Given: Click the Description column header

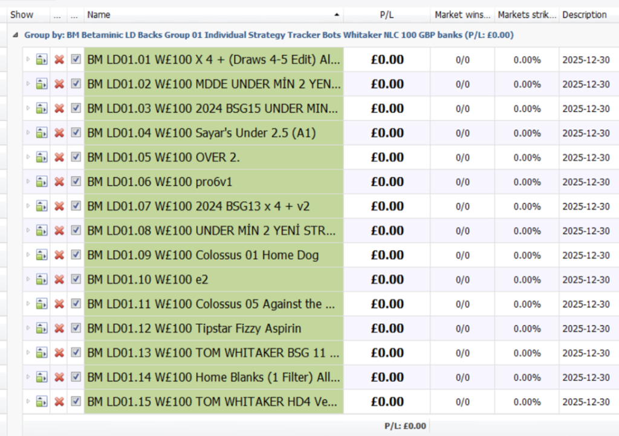Looking at the screenshot, I should (584, 14).
